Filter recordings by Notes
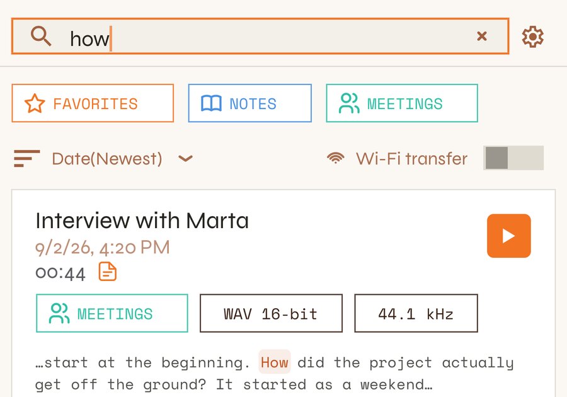The width and height of the screenshot is (567, 397). pyautogui.click(x=250, y=103)
